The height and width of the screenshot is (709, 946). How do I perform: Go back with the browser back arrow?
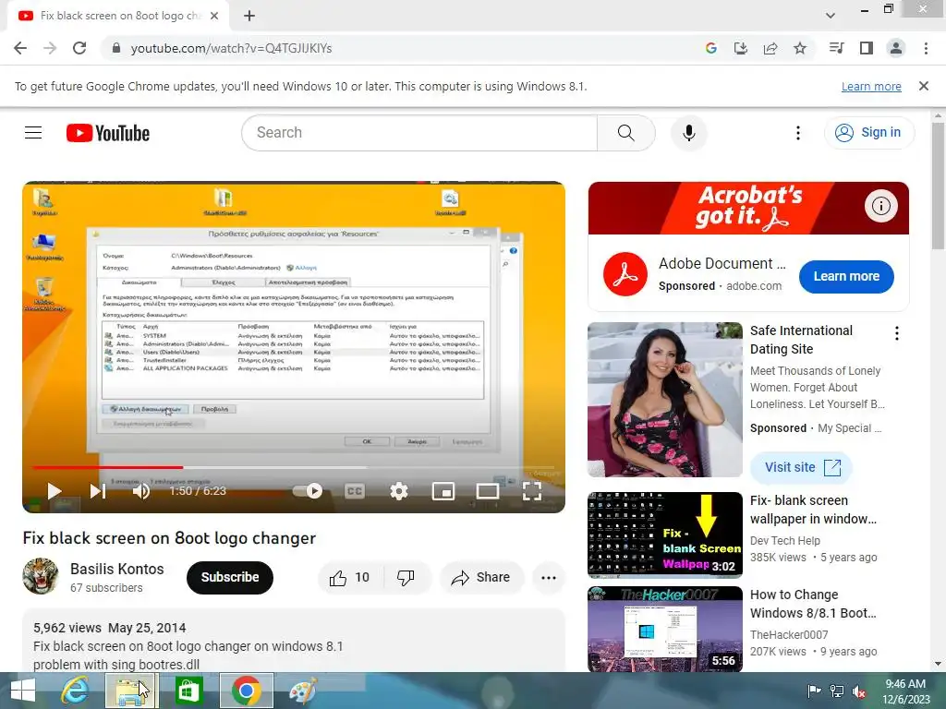pos(20,48)
